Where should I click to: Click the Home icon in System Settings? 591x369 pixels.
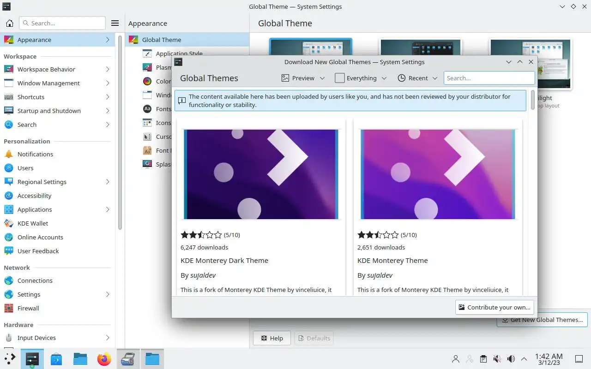click(9, 23)
